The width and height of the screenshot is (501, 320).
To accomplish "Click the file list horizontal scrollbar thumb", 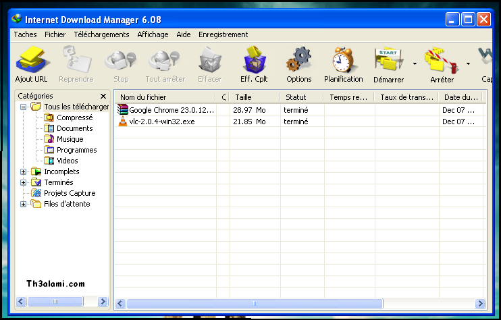I will click(255, 303).
